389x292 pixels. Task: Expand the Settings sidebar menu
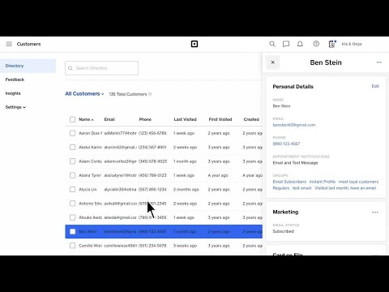pos(15,107)
